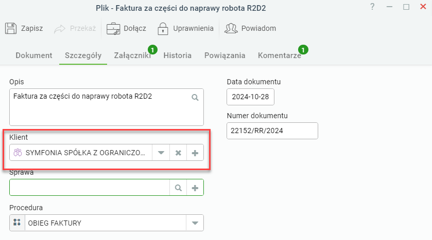Add new Klient with plus icon
The height and width of the screenshot is (240, 432).
tap(195, 153)
